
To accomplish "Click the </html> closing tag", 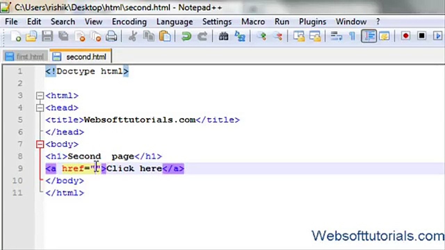I will pos(65,193).
